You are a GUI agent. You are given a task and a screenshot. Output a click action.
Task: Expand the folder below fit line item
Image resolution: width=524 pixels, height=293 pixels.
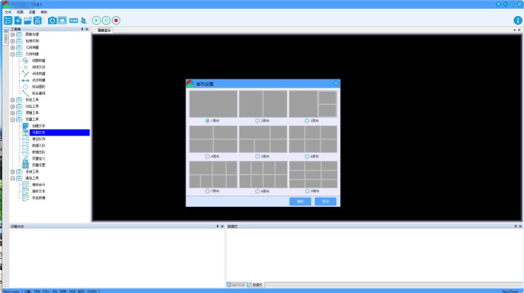click(12, 100)
